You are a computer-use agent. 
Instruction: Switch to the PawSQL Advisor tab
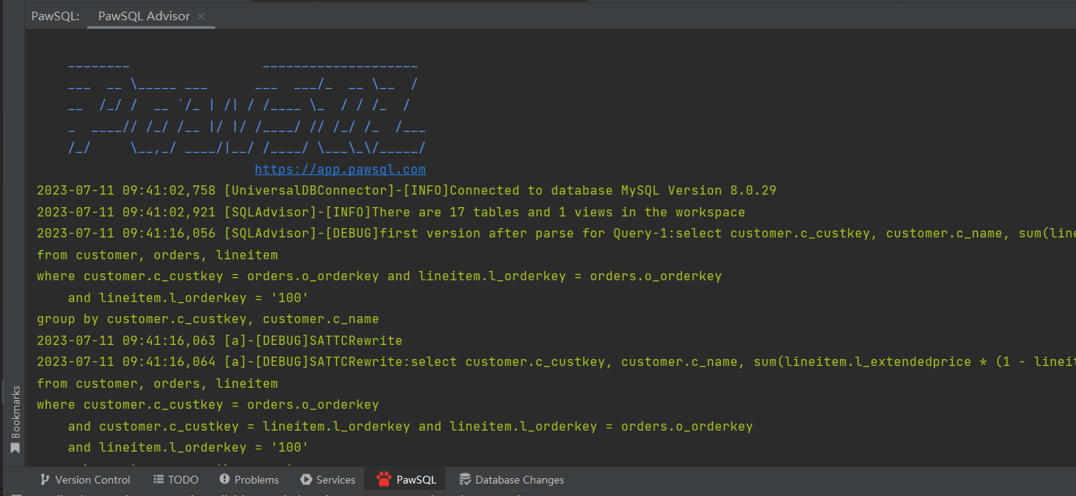pyautogui.click(x=143, y=16)
